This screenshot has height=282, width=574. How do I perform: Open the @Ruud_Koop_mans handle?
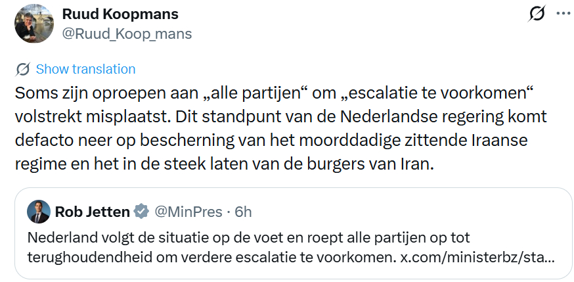coord(127,34)
